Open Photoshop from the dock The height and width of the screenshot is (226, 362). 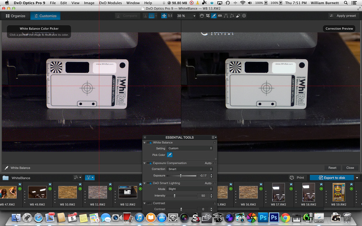[263, 217]
